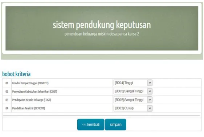
Task: Select the 'Kondisi Tempat Tinggal (BENEFIT)' label
Action: [30, 83]
